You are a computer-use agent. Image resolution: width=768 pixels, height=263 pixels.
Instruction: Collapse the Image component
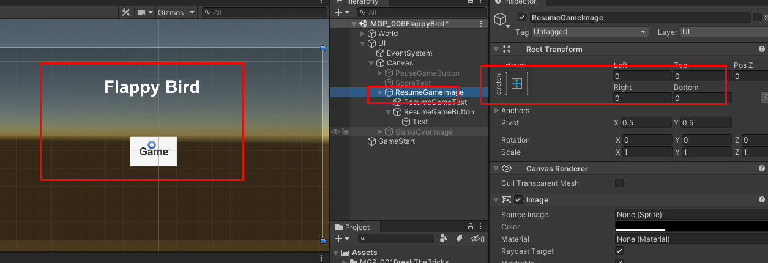tap(495, 199)
